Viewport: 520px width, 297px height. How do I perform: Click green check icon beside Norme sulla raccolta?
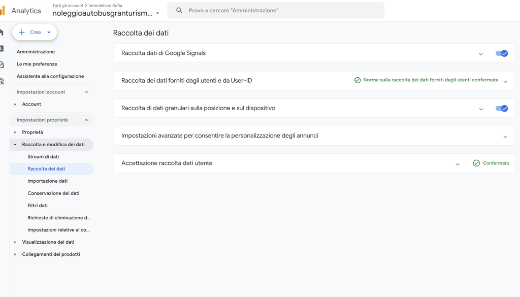(x=357, y=80)
